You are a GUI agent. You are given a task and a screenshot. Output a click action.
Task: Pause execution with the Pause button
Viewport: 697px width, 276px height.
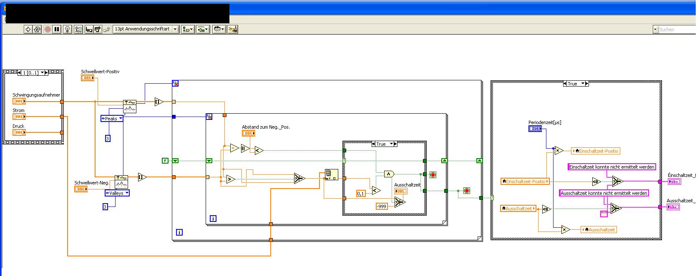click(57, 29)
